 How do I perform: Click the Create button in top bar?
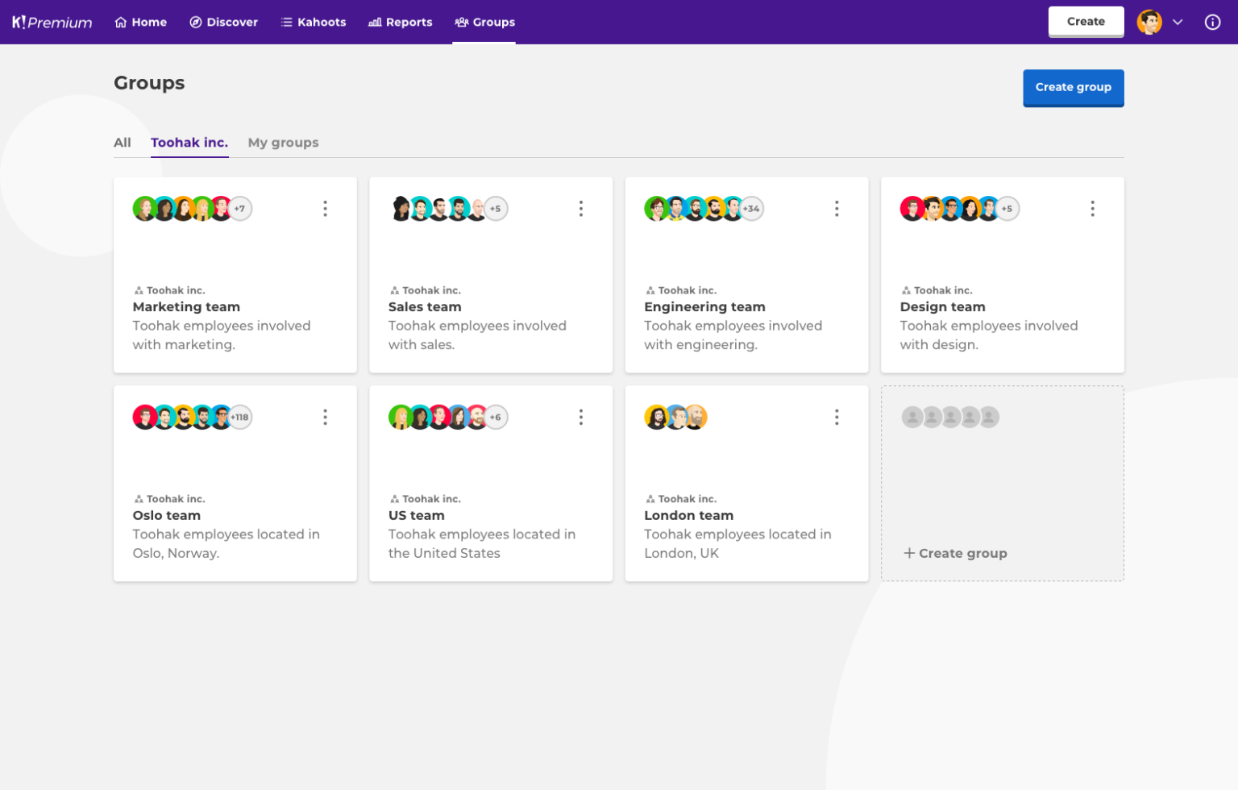(x=1086, y=22)
